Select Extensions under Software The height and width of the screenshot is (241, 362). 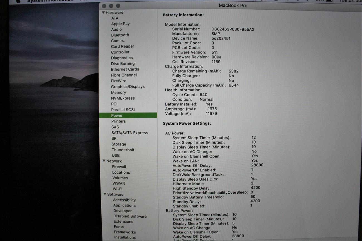pos(123,222)
